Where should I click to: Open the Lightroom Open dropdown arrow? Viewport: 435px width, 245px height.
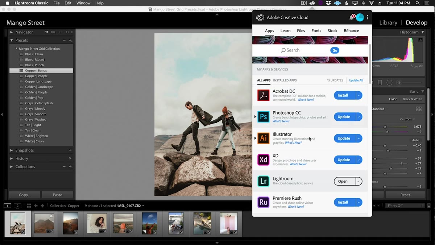(x=359, y=181)
